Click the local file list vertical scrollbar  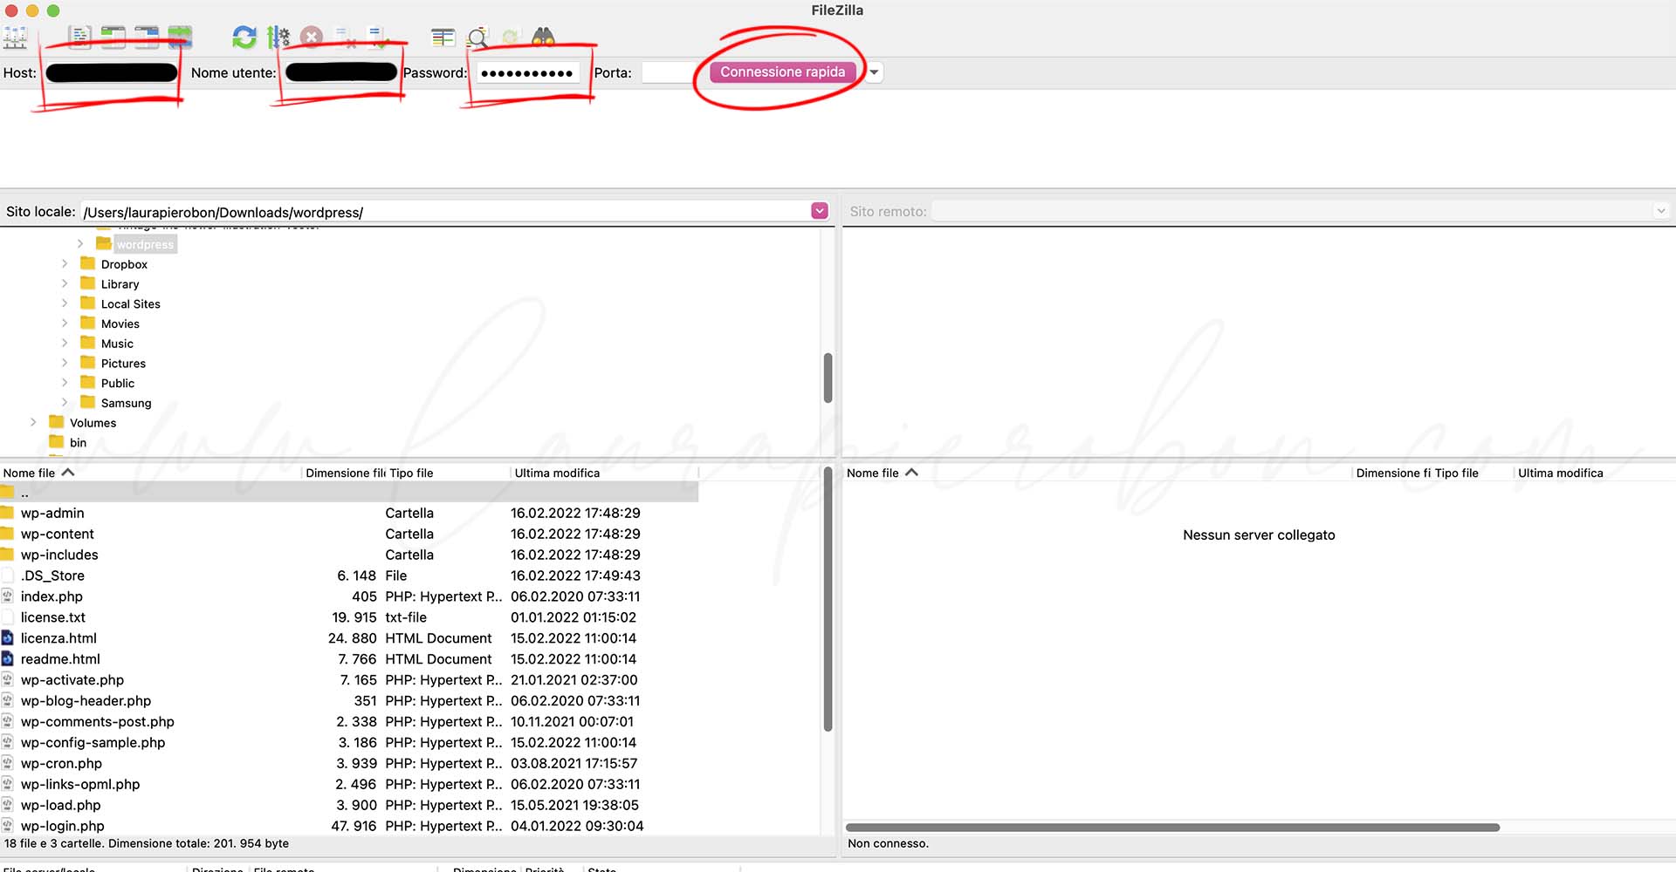point(828,599)
